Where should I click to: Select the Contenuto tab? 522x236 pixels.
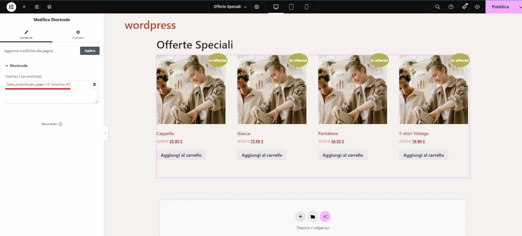point(26,34)
